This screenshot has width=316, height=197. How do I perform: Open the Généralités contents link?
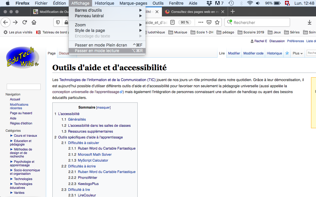[77, 119]
